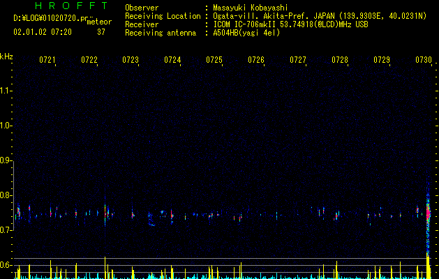The height and width of the screenshot is (279, 439).
Task: Click the 'Observer' field label
Action: coord(142,8)
